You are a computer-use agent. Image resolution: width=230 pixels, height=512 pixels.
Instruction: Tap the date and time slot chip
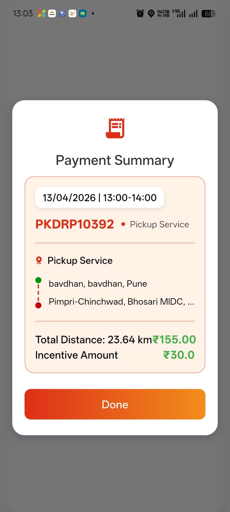(x=100, y=197)
